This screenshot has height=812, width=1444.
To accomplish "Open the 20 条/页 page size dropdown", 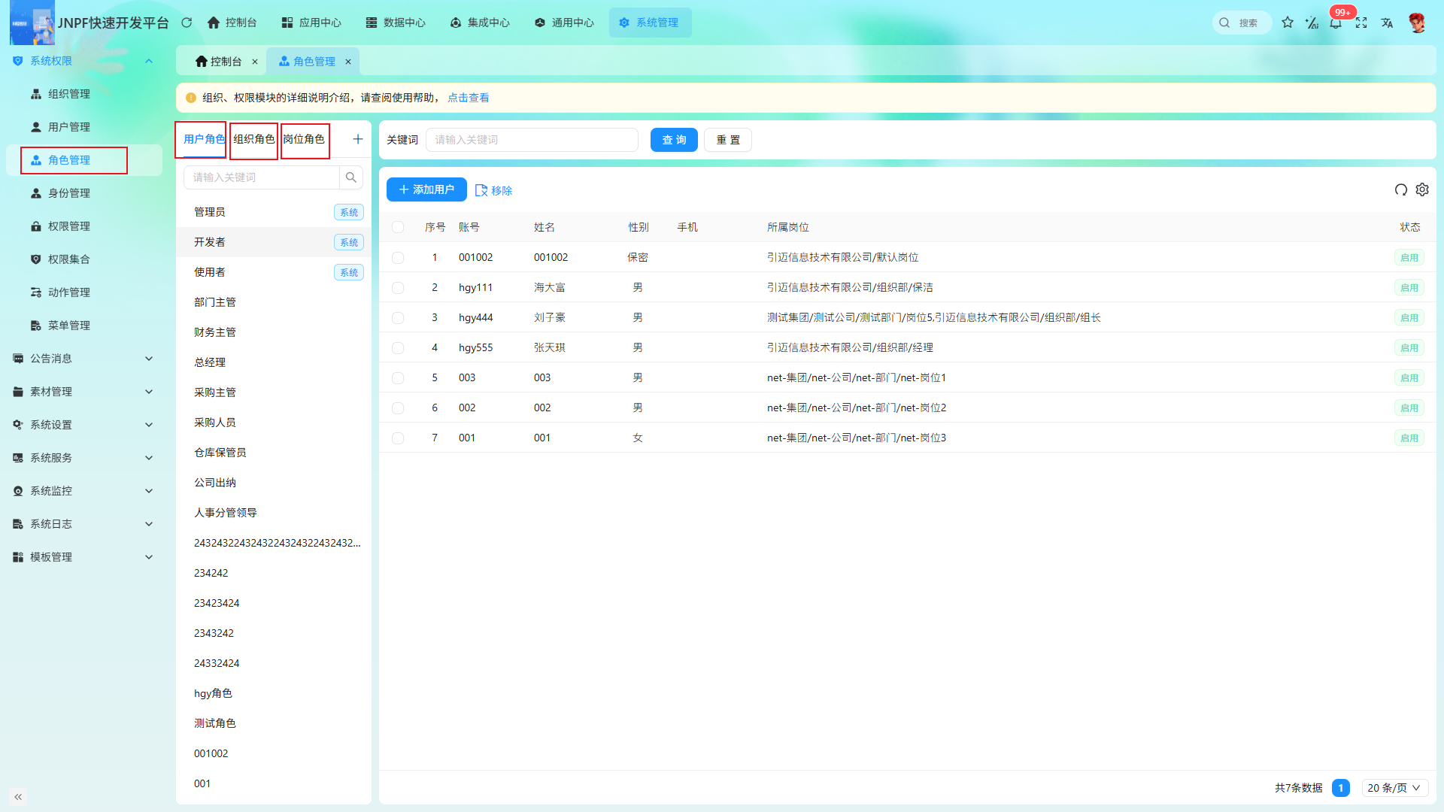I will [x=1394, y=788].
